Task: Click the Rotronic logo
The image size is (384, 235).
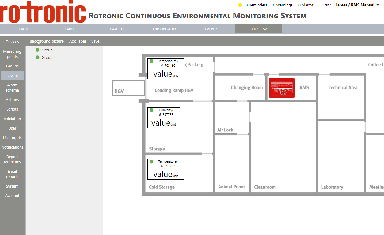Action: [43, 12]
